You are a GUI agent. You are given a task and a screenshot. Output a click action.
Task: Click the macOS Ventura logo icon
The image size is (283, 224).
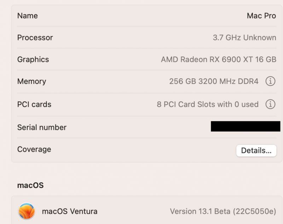pyautogui.click(x=27, y=212)
